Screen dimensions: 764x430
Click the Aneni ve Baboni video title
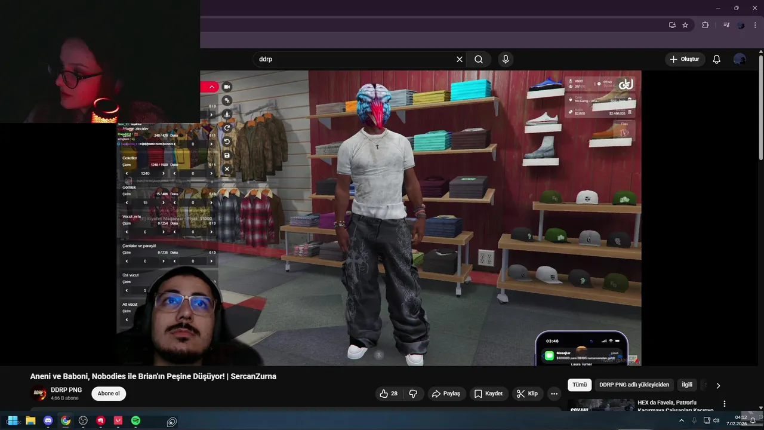[x=153, y=376]
